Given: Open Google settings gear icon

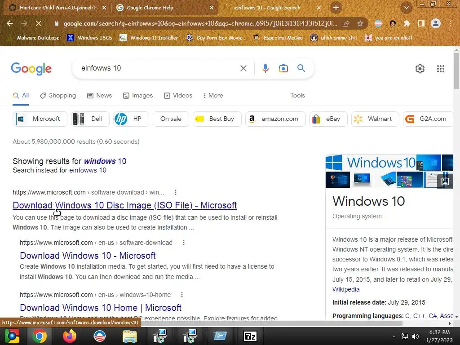Looking at the screenshot, I should click(x=420, y=69).
